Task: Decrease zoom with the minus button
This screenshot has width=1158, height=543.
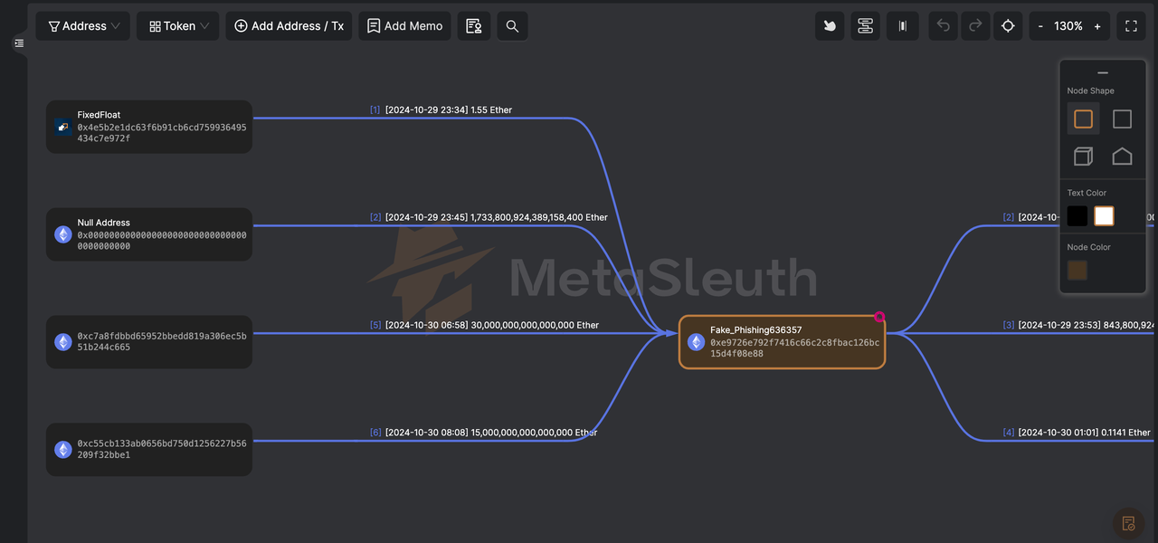Action: point(1040,26)
